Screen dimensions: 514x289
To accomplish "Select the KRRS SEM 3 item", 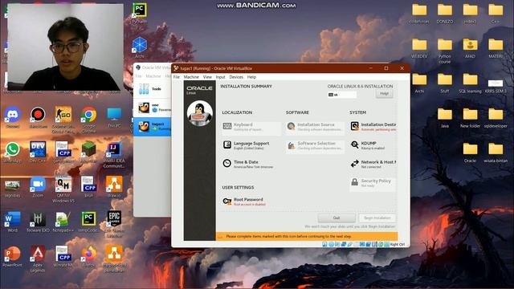I will point(496,86).
